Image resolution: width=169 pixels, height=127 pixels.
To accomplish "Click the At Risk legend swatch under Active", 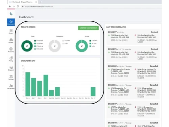I will (90, 43).
